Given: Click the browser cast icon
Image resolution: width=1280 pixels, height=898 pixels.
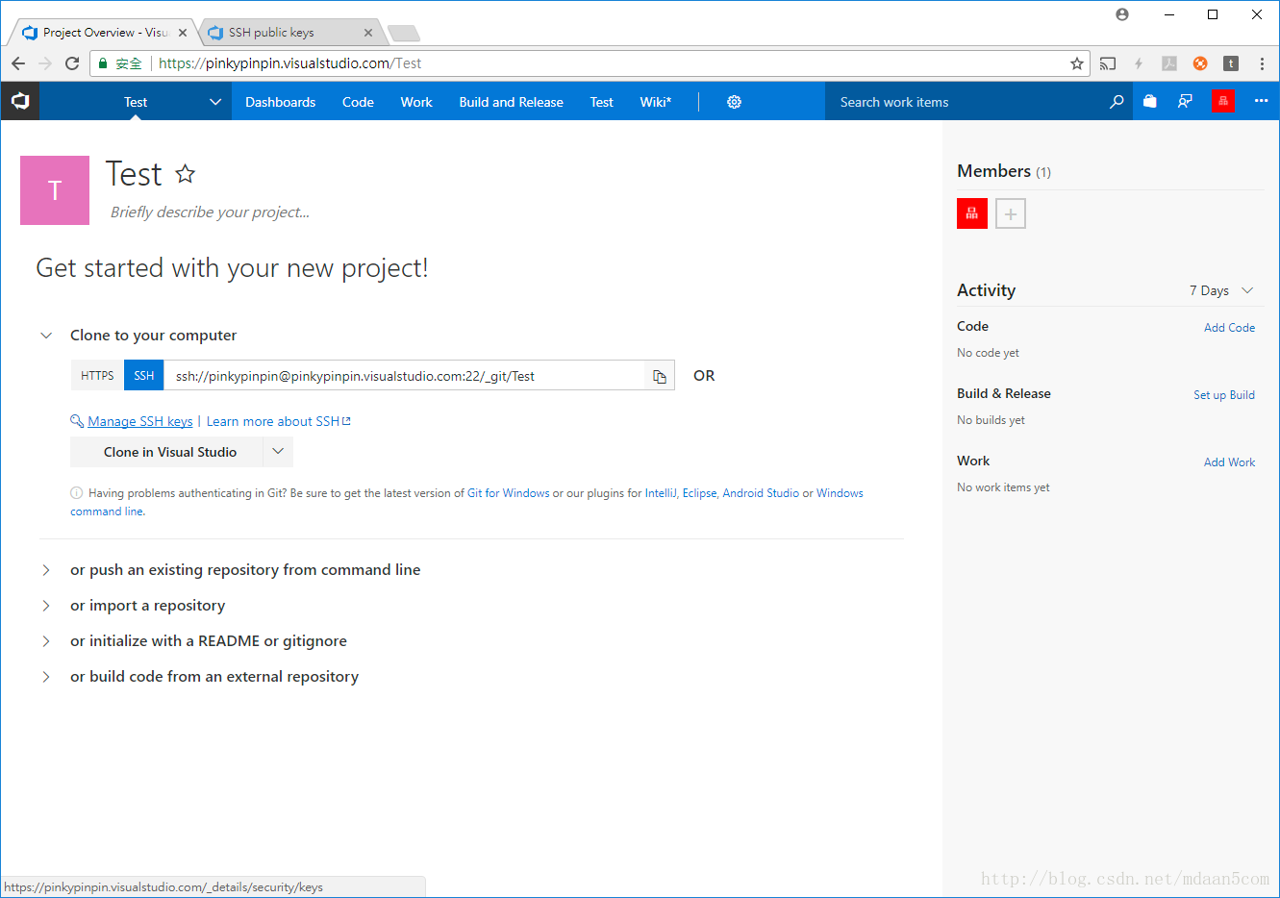Looking at the screenshot, I should 1108,63.
